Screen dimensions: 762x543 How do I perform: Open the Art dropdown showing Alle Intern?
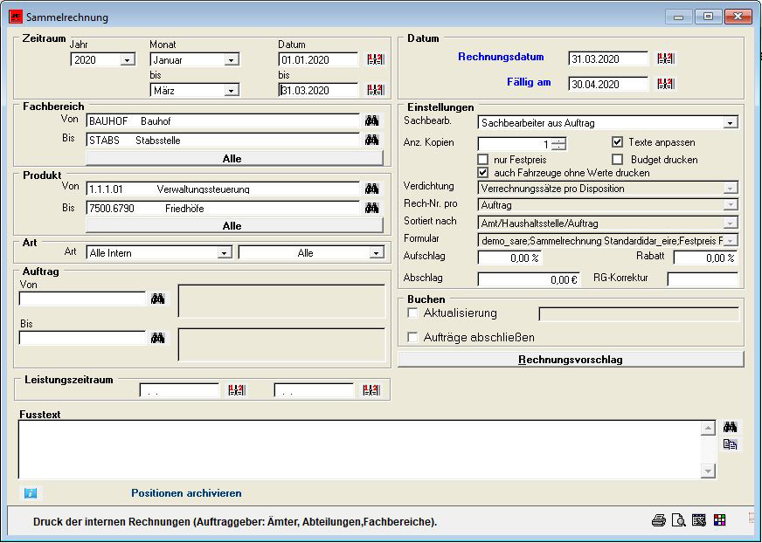click(x=224, y=253)
